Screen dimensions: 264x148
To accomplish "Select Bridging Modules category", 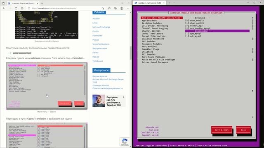I will 151,23.
